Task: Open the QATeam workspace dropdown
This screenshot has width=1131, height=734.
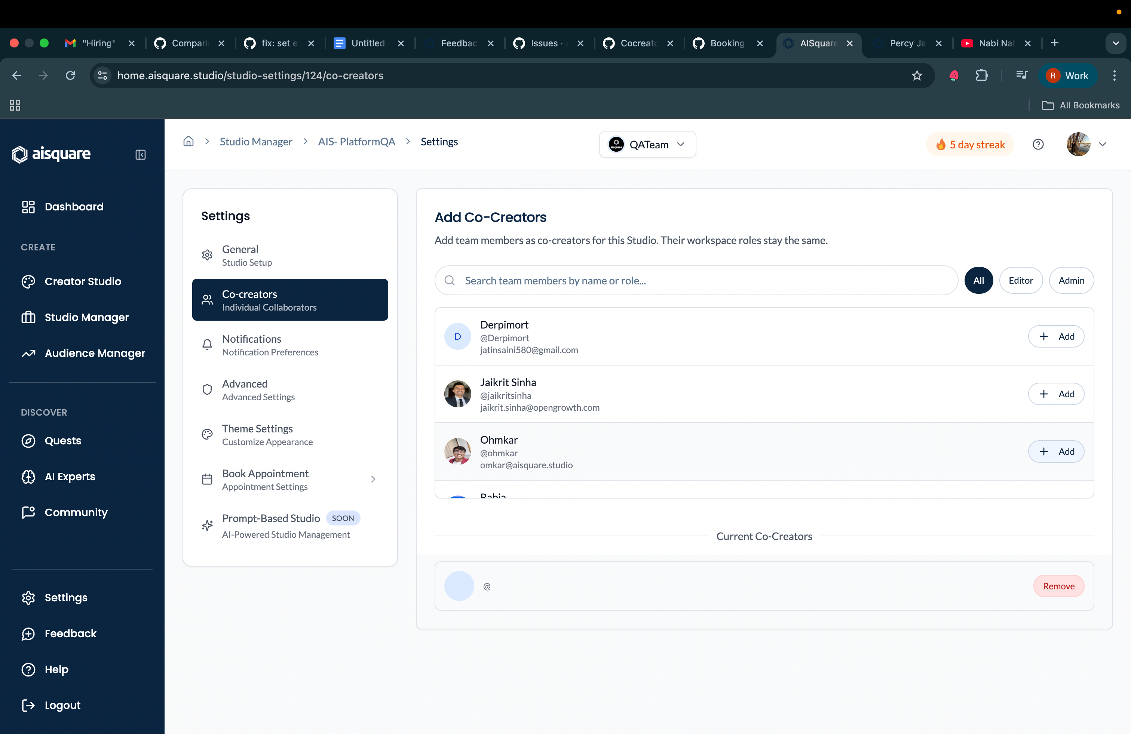Action: coord(647,144)
